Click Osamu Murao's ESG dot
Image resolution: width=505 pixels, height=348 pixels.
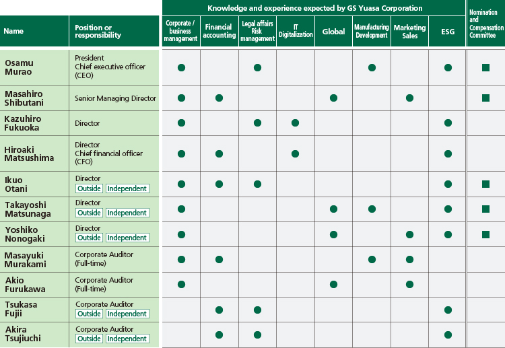(448, 67)
